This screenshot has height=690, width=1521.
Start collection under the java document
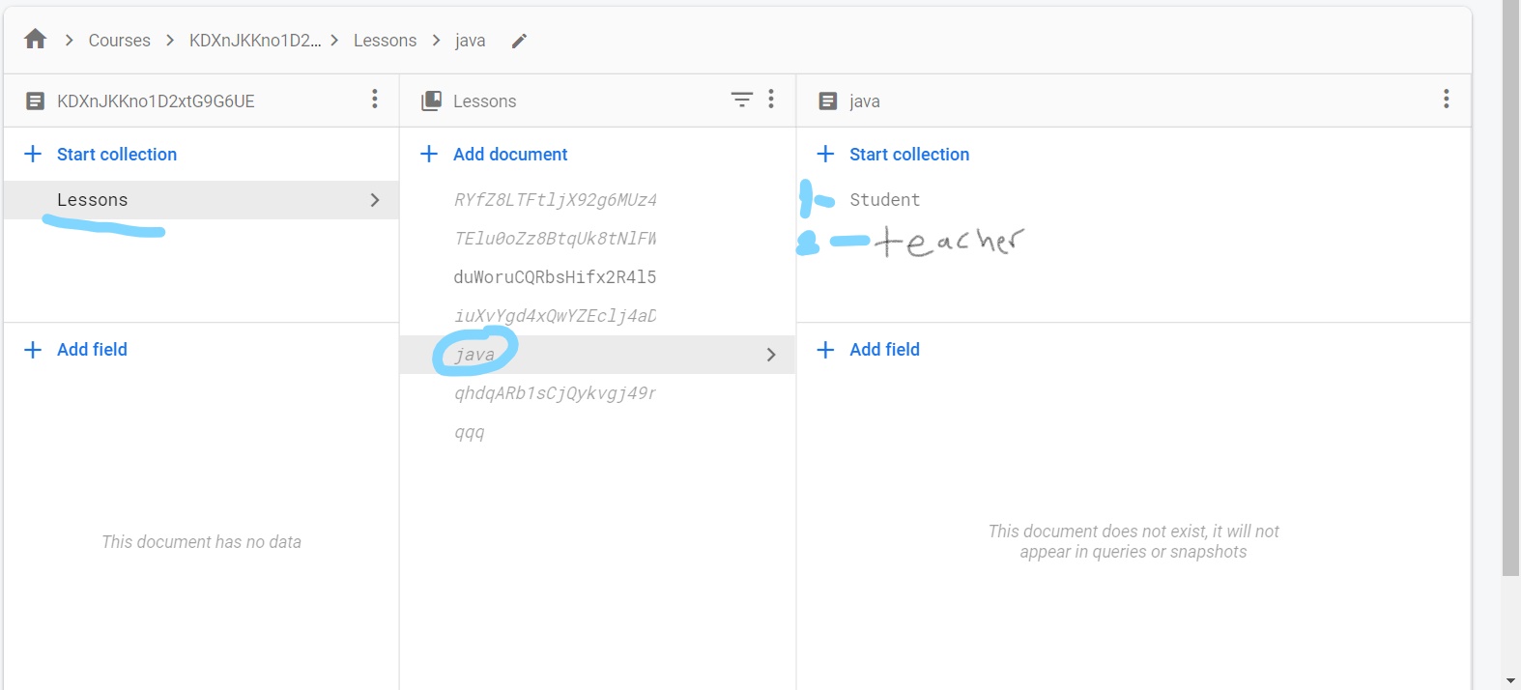(893, 155)
